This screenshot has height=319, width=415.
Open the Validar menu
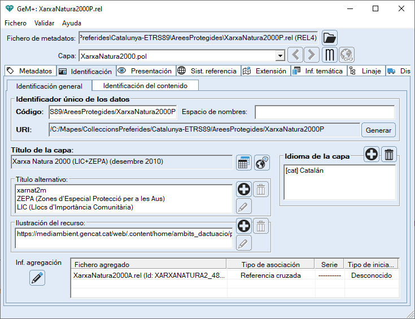click(x=44, y=23)
